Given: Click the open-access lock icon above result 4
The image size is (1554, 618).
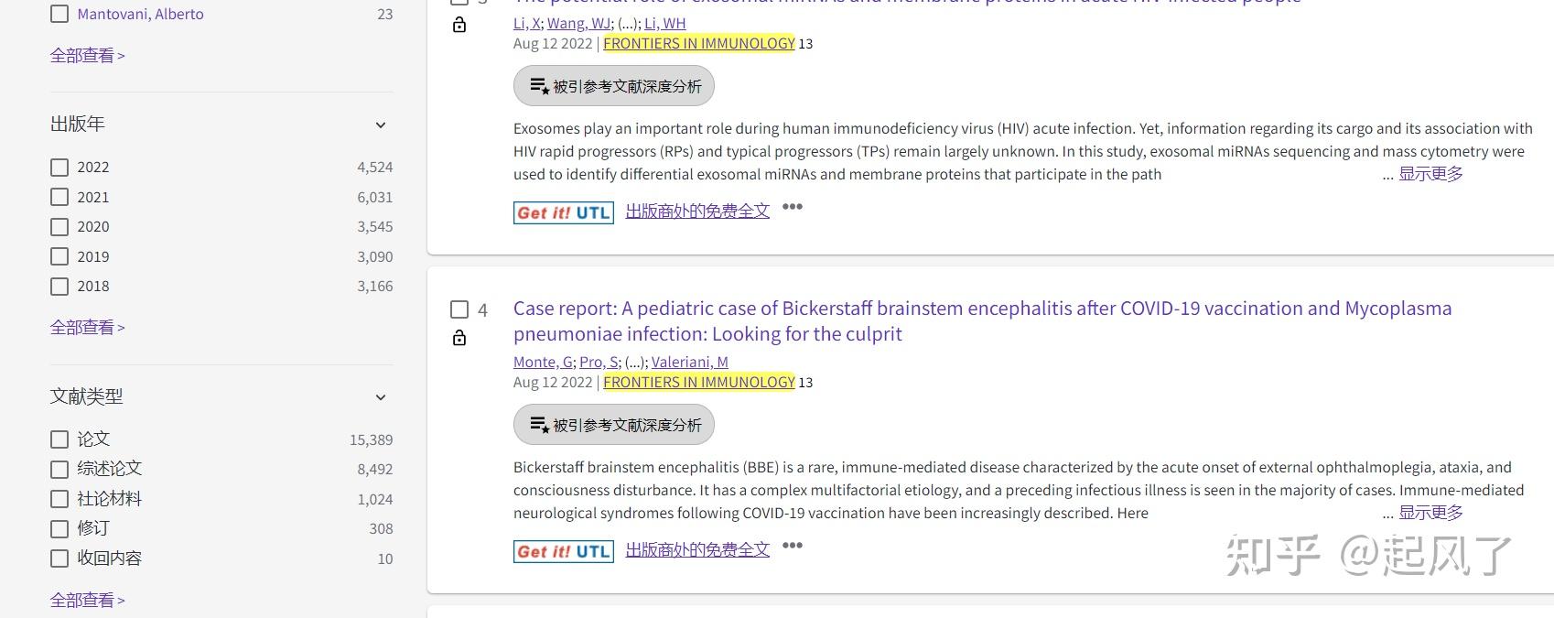Looking at the screenshot, I should (459, 25).
